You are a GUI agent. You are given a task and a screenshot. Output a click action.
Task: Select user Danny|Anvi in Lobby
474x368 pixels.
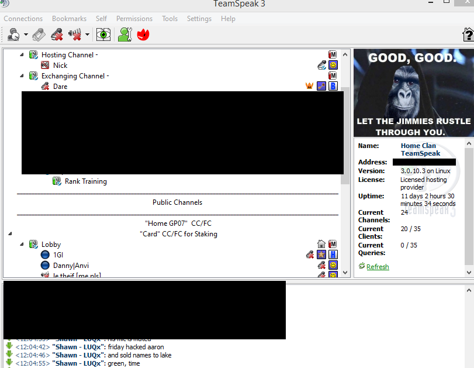(71, 266)
